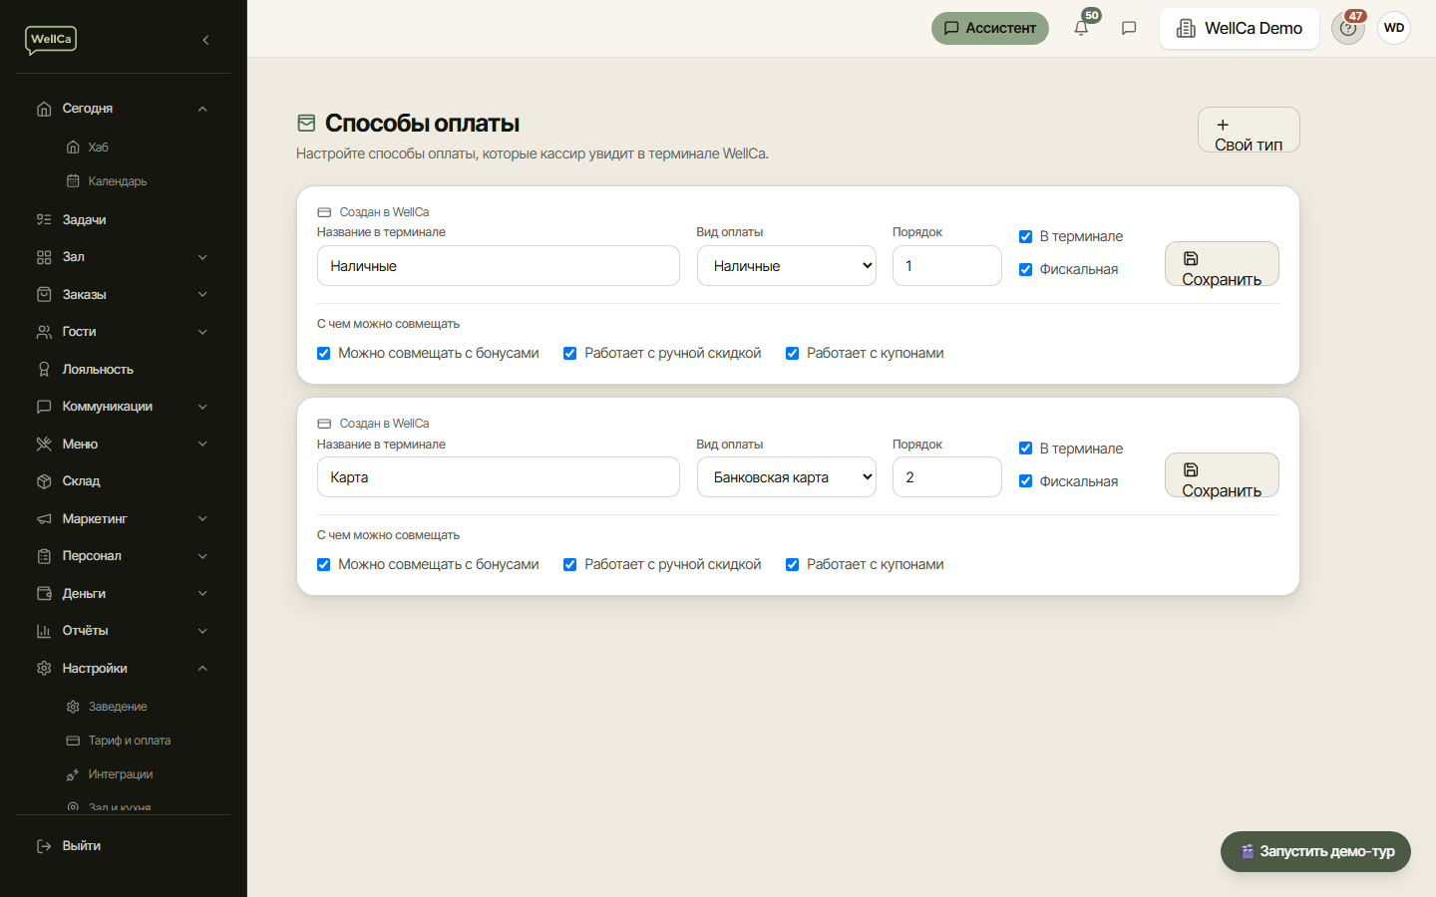The width and height of the screenshot is (1436, 897).
Task: Toggle Можно совмещать с бонусами for Наличные
Action: (x=323, y=354)
